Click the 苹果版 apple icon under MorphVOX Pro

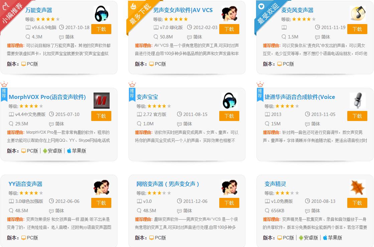pos(69,151)
